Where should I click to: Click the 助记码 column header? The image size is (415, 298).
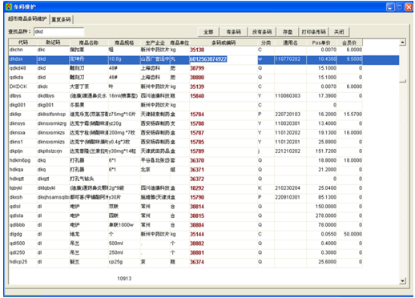pyautogui.click(x=53, y=42)
